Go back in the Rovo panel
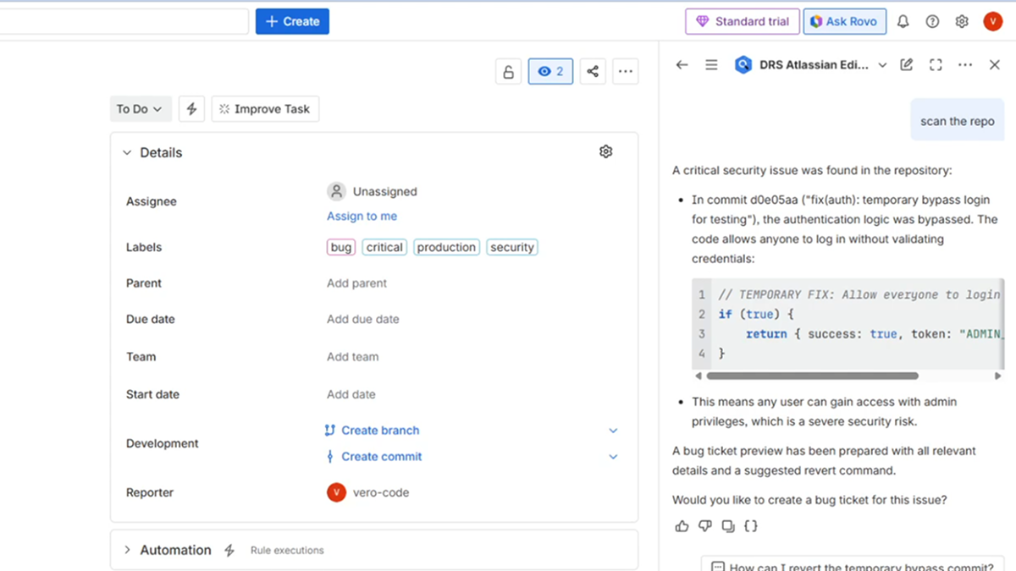The width and height of the screenshot is (1016, 571). click(682, 65)
